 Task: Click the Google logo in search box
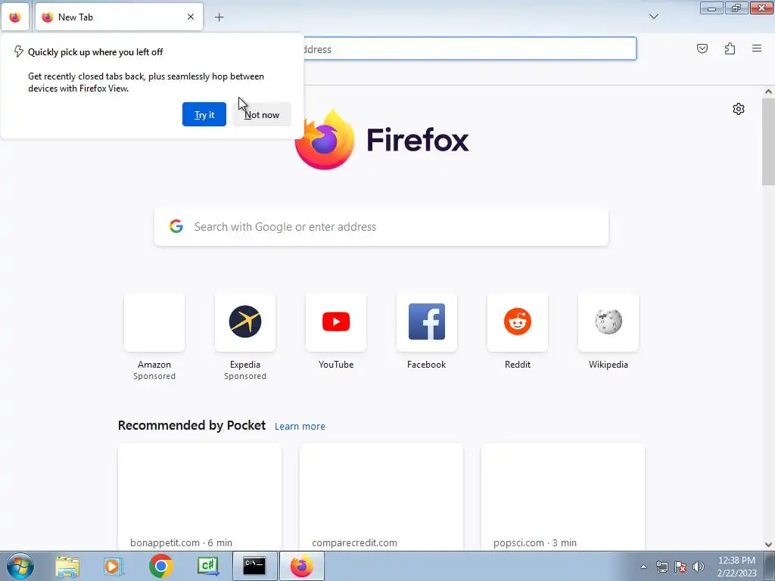[176, 226]
